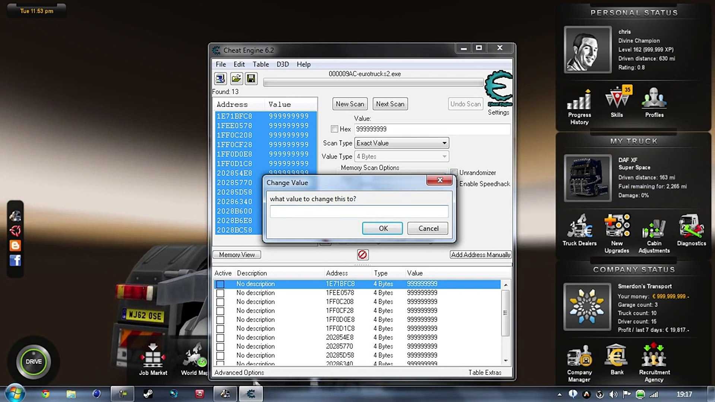Open the New Scan function
Screen dimensions: 715x402
(350, 103)
